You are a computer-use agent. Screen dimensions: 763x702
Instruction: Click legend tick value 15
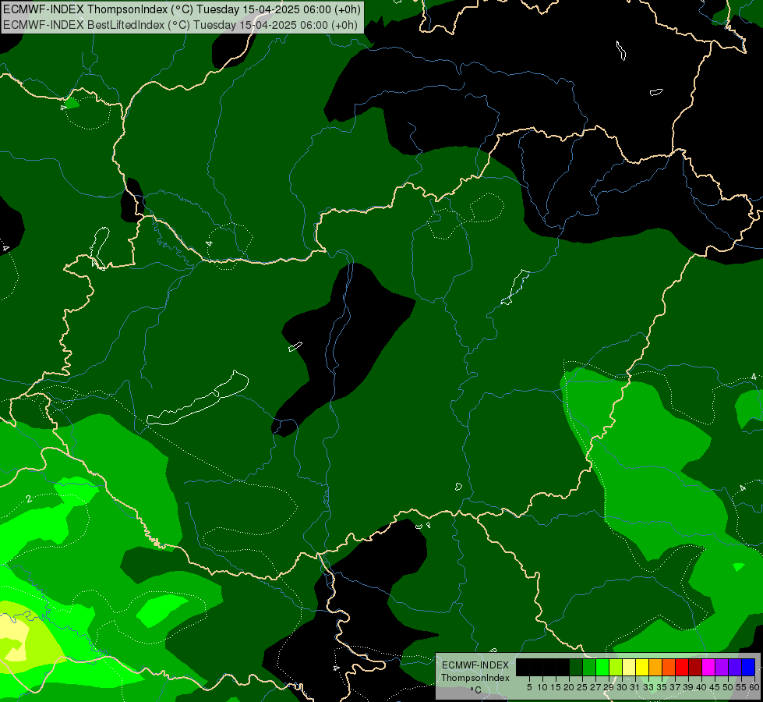[556, 687]
